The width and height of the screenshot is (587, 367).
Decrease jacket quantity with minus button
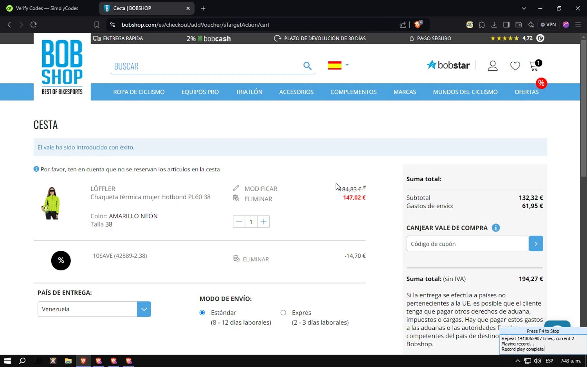[x=239, y=221]
